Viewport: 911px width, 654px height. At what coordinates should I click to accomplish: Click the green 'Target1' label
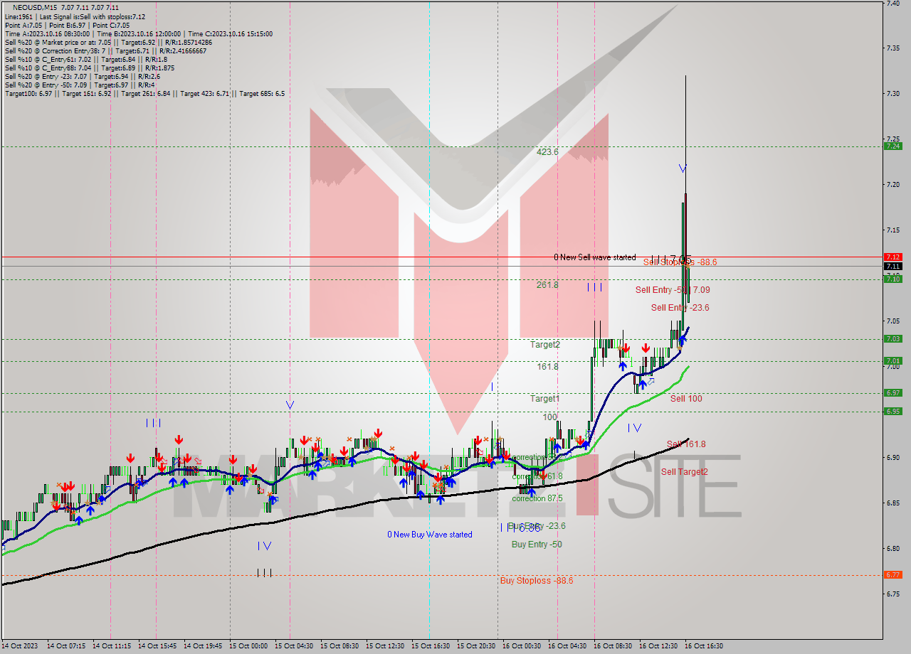[x=545, y=399]
